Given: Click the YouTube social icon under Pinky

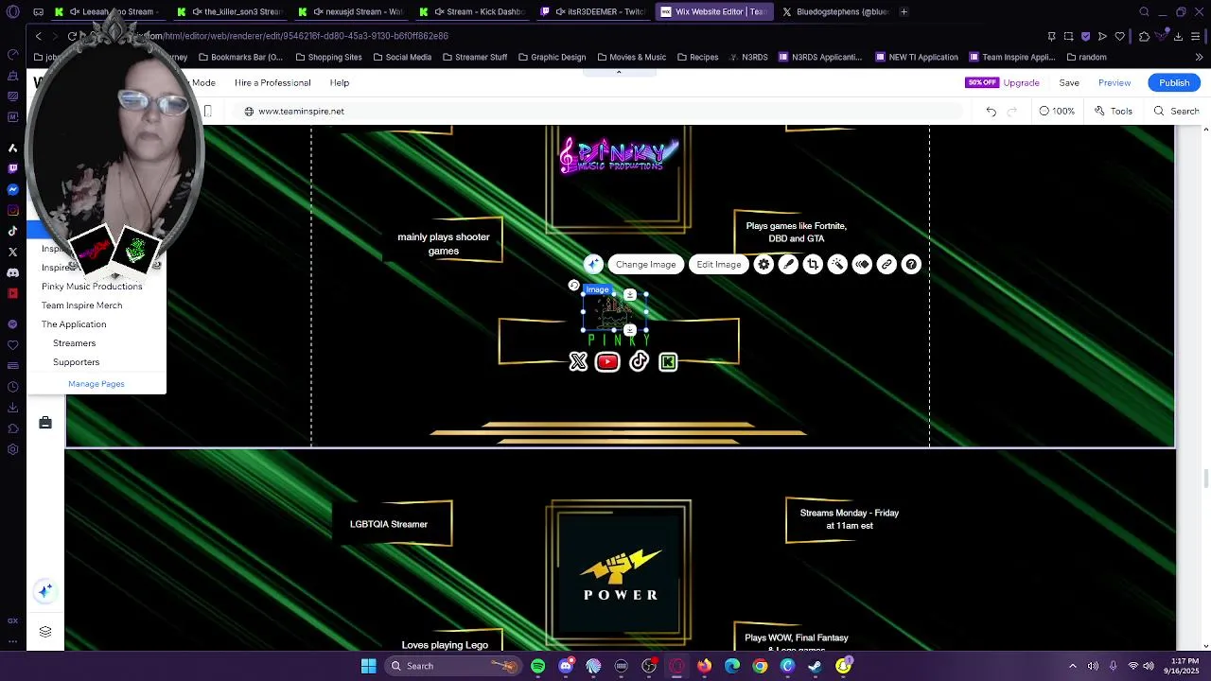Looking at the screenshot, I should 607,361.
